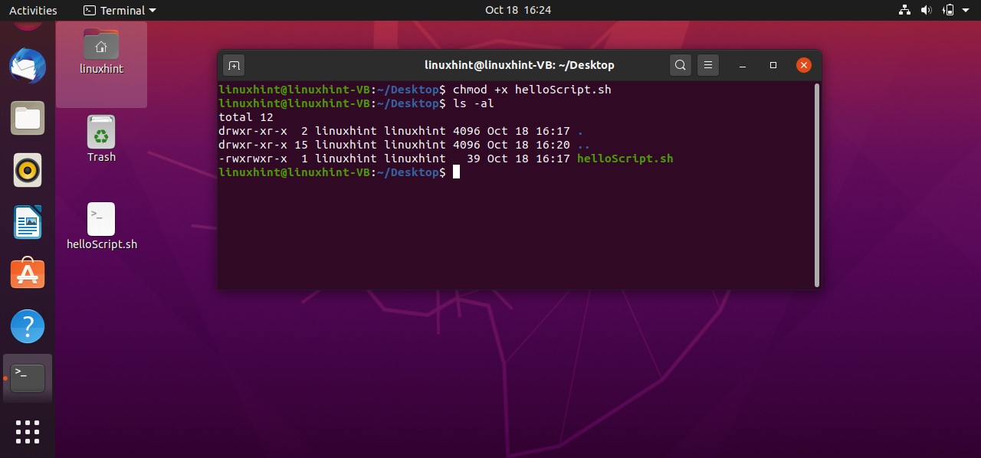Click the 'ls -al' command text

point(474,103)
